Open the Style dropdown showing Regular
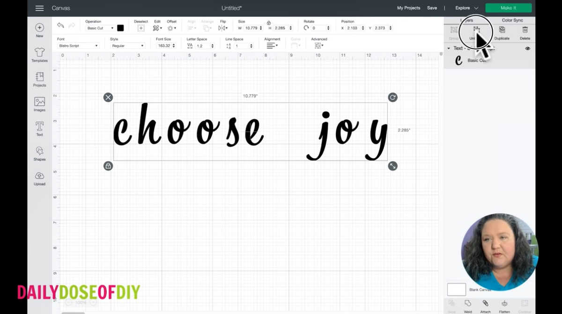Image resolution: width=562 pixels, height=314 pixels. click(127, 46)
